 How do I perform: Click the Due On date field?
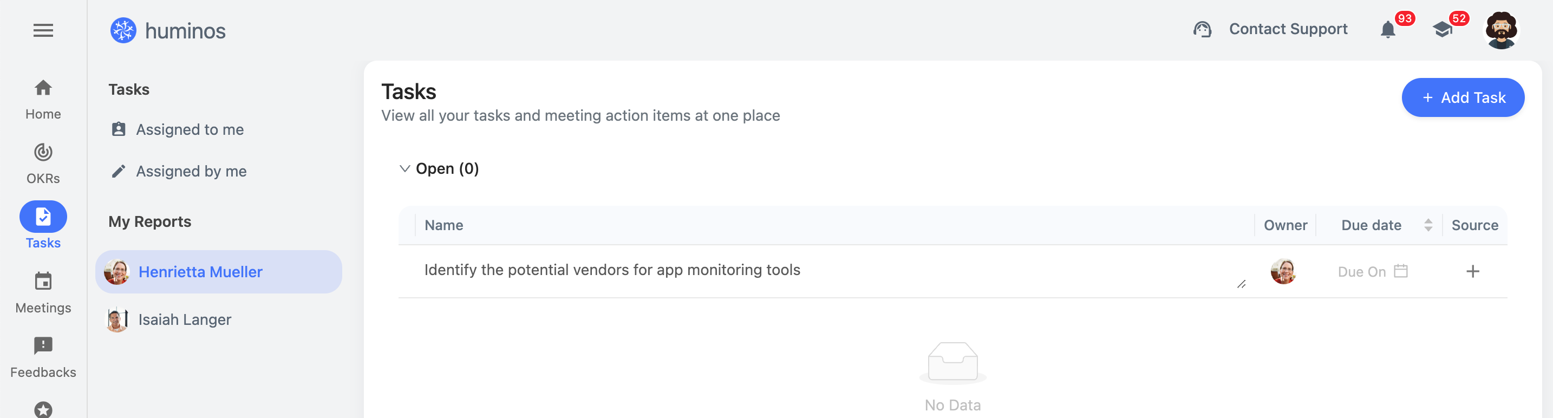(x=1373, y=271)
